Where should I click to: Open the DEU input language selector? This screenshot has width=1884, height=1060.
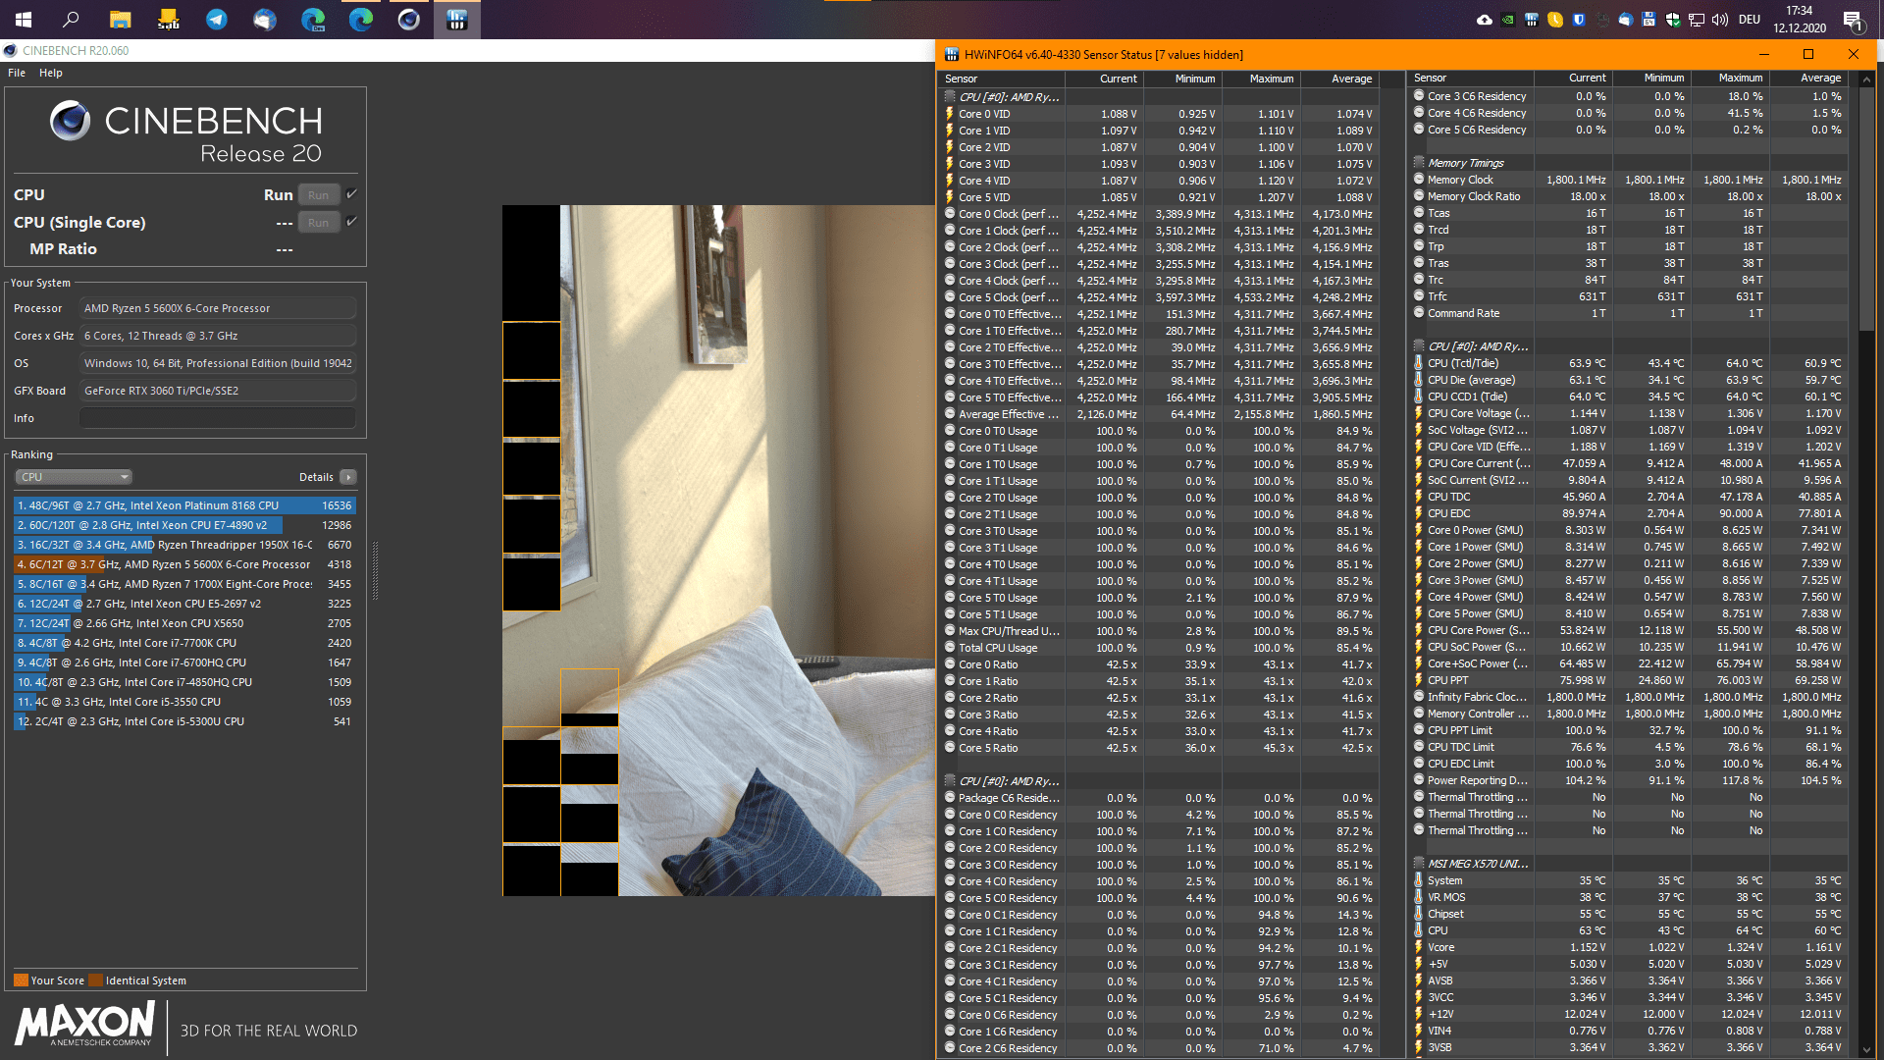tap(1749, 20)
